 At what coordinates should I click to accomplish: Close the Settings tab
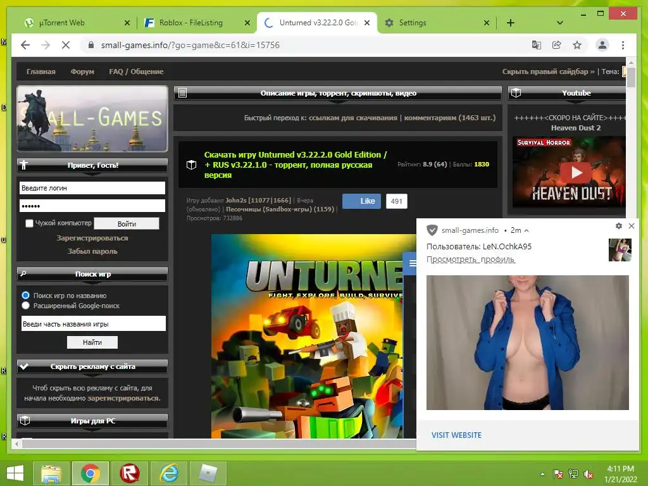(487, 23)
